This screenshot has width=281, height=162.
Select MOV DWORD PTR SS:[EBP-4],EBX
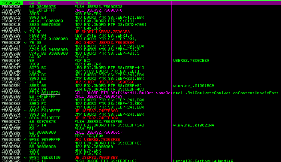click(x=108, y=103)
